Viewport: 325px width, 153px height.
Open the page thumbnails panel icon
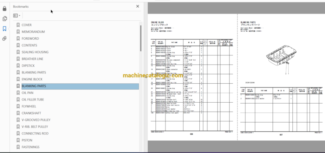click(5, 19)
